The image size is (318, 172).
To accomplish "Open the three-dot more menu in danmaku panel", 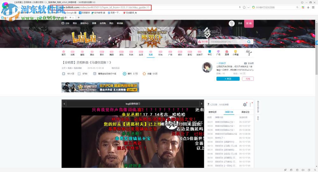I will pyautogui.click(x=251, y=105).
